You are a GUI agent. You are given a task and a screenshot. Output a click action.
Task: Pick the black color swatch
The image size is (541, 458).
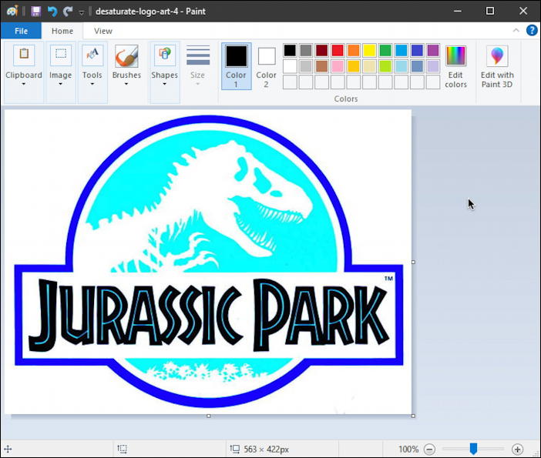290,50
